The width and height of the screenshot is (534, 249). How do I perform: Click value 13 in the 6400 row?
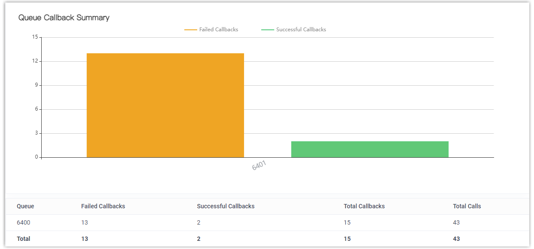(85, 222)
